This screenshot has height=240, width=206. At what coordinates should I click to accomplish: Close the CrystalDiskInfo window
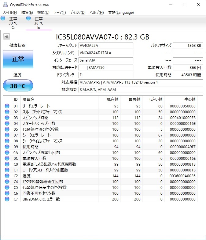click(x=199, y=5)
